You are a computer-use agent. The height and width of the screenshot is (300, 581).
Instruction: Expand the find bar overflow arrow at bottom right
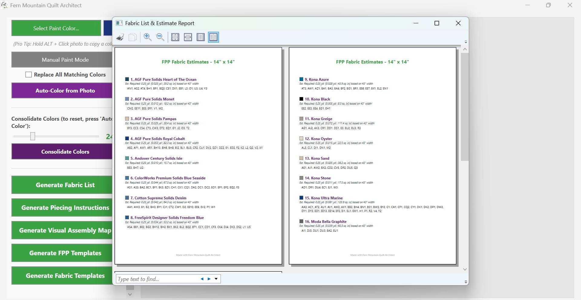pos(466,282)
